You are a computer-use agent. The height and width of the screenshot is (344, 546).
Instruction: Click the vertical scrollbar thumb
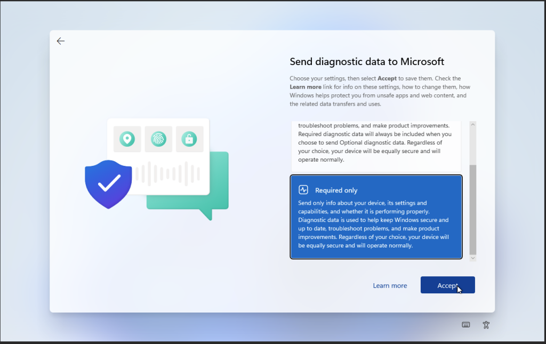472,210
